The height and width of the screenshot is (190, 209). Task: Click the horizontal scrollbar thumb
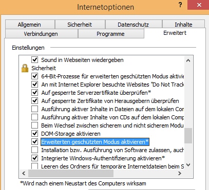tap(71, 174)
